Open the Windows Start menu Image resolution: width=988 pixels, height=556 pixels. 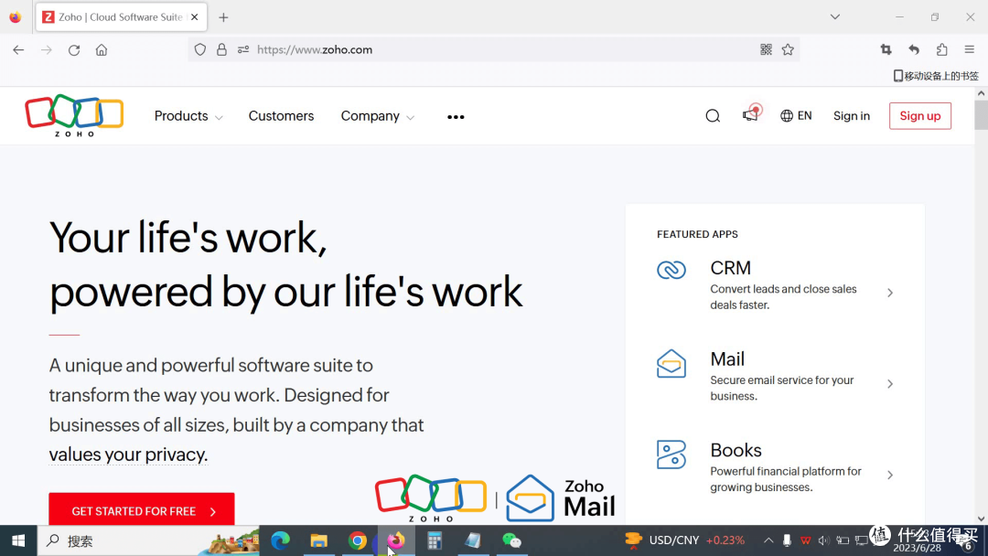click(x=18, y=540)
